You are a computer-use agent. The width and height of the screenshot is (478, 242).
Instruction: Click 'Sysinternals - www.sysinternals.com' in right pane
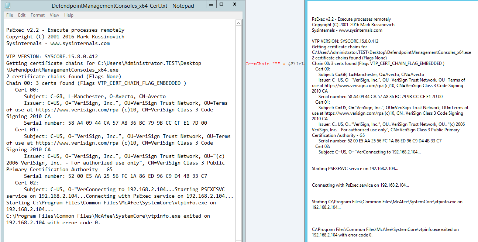pos(347,30)
